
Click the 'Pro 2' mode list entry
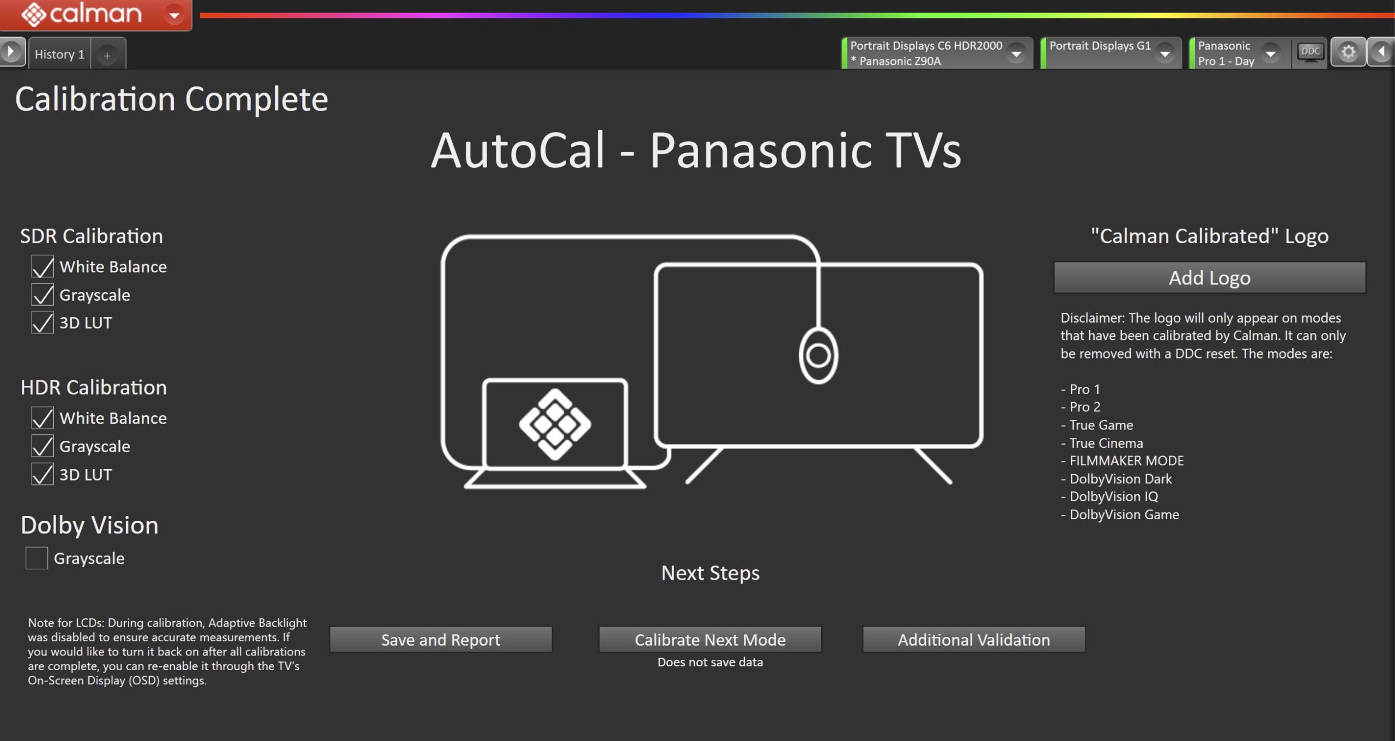point(1081,406)
